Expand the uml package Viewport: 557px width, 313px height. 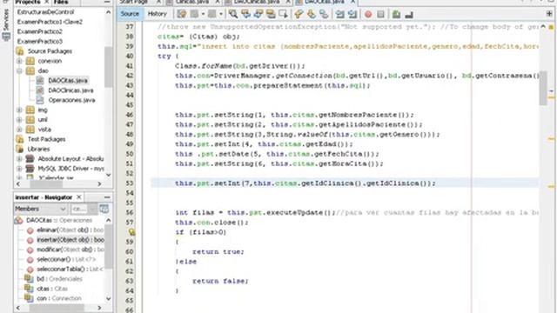(19, 120)
